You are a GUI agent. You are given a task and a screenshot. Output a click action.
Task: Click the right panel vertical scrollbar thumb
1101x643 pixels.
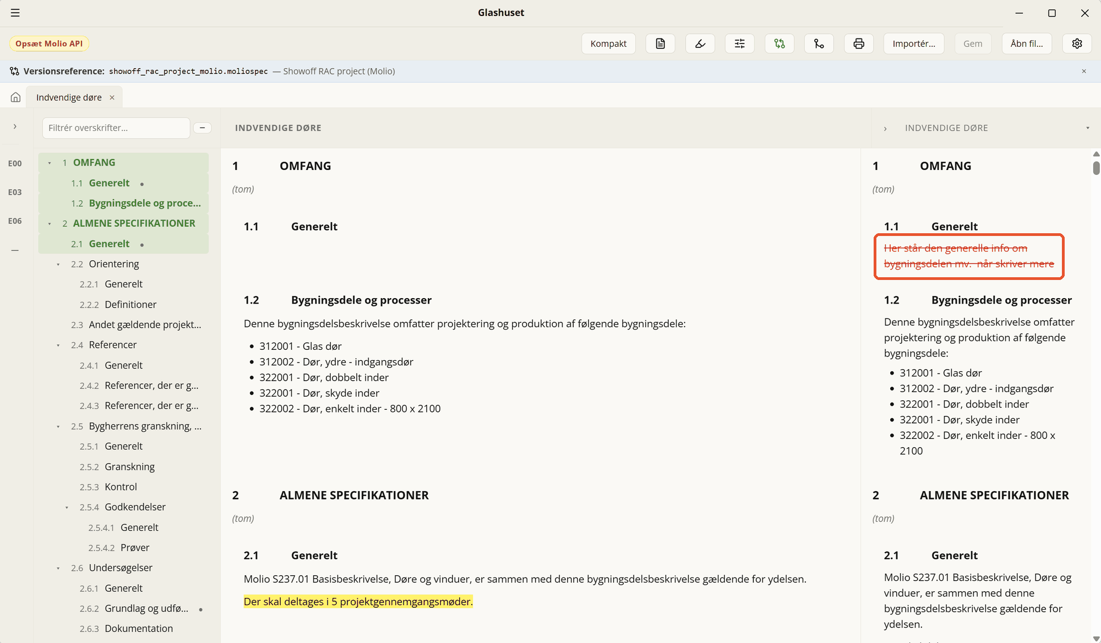[x=1096, y=168]
